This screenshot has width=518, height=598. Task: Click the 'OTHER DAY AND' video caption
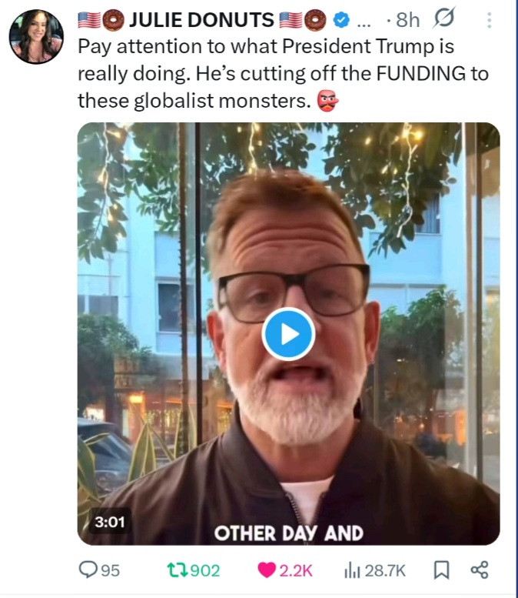click(288, 533)
